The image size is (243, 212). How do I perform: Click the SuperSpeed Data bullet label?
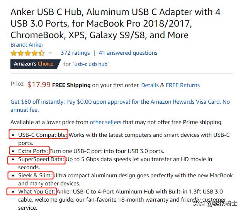[41, 159]
